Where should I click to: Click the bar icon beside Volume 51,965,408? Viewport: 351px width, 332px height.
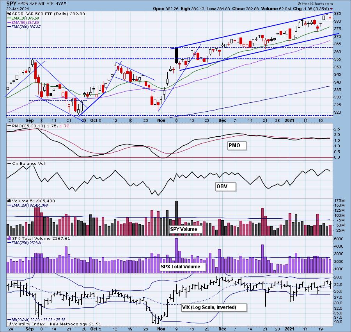9,201
